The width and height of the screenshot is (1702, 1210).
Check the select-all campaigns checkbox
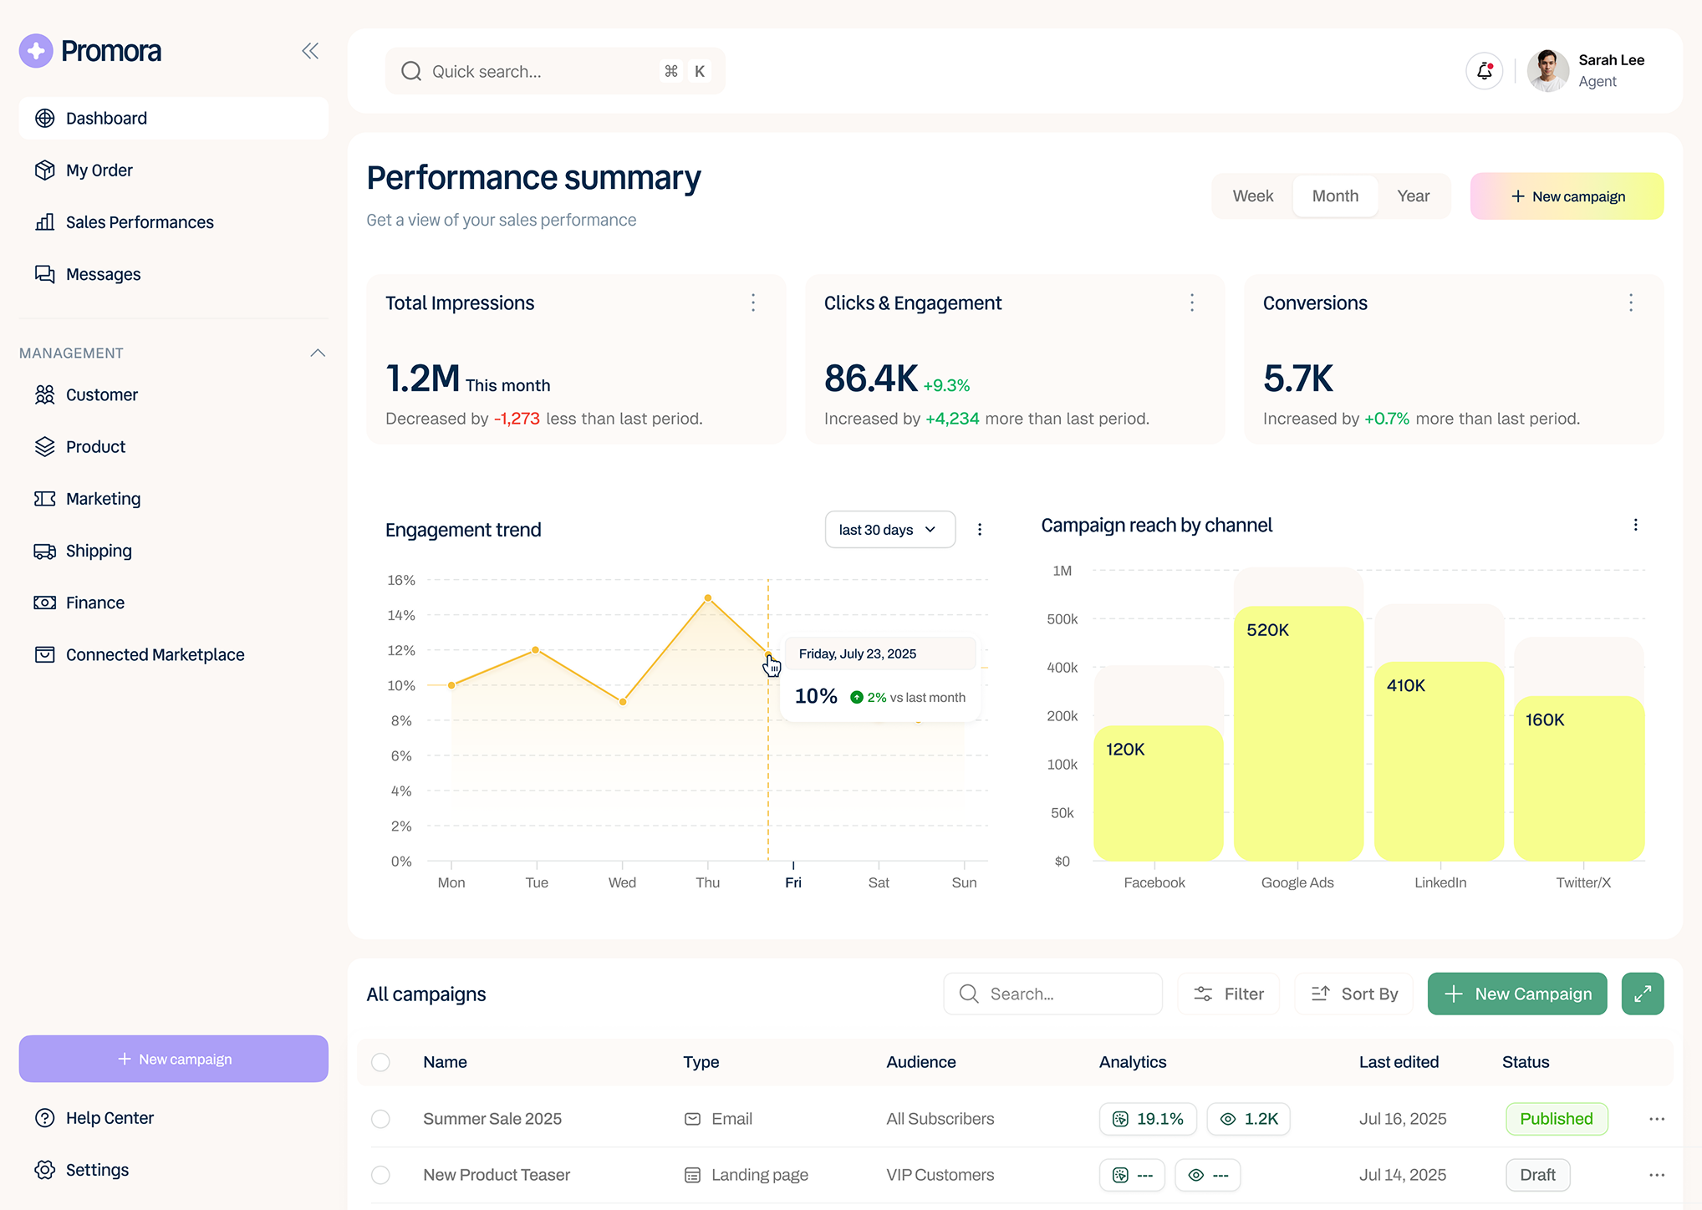(380, 1062)
